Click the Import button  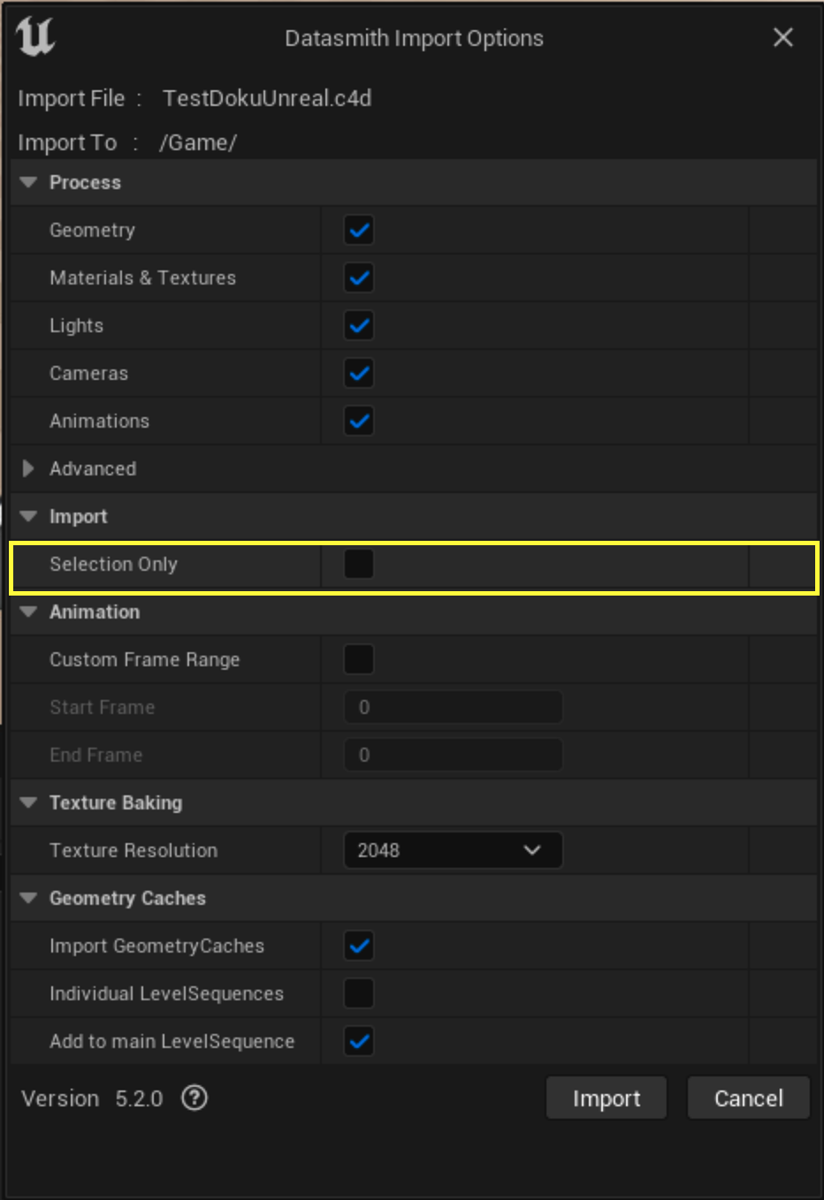(x=606, y=1097)
